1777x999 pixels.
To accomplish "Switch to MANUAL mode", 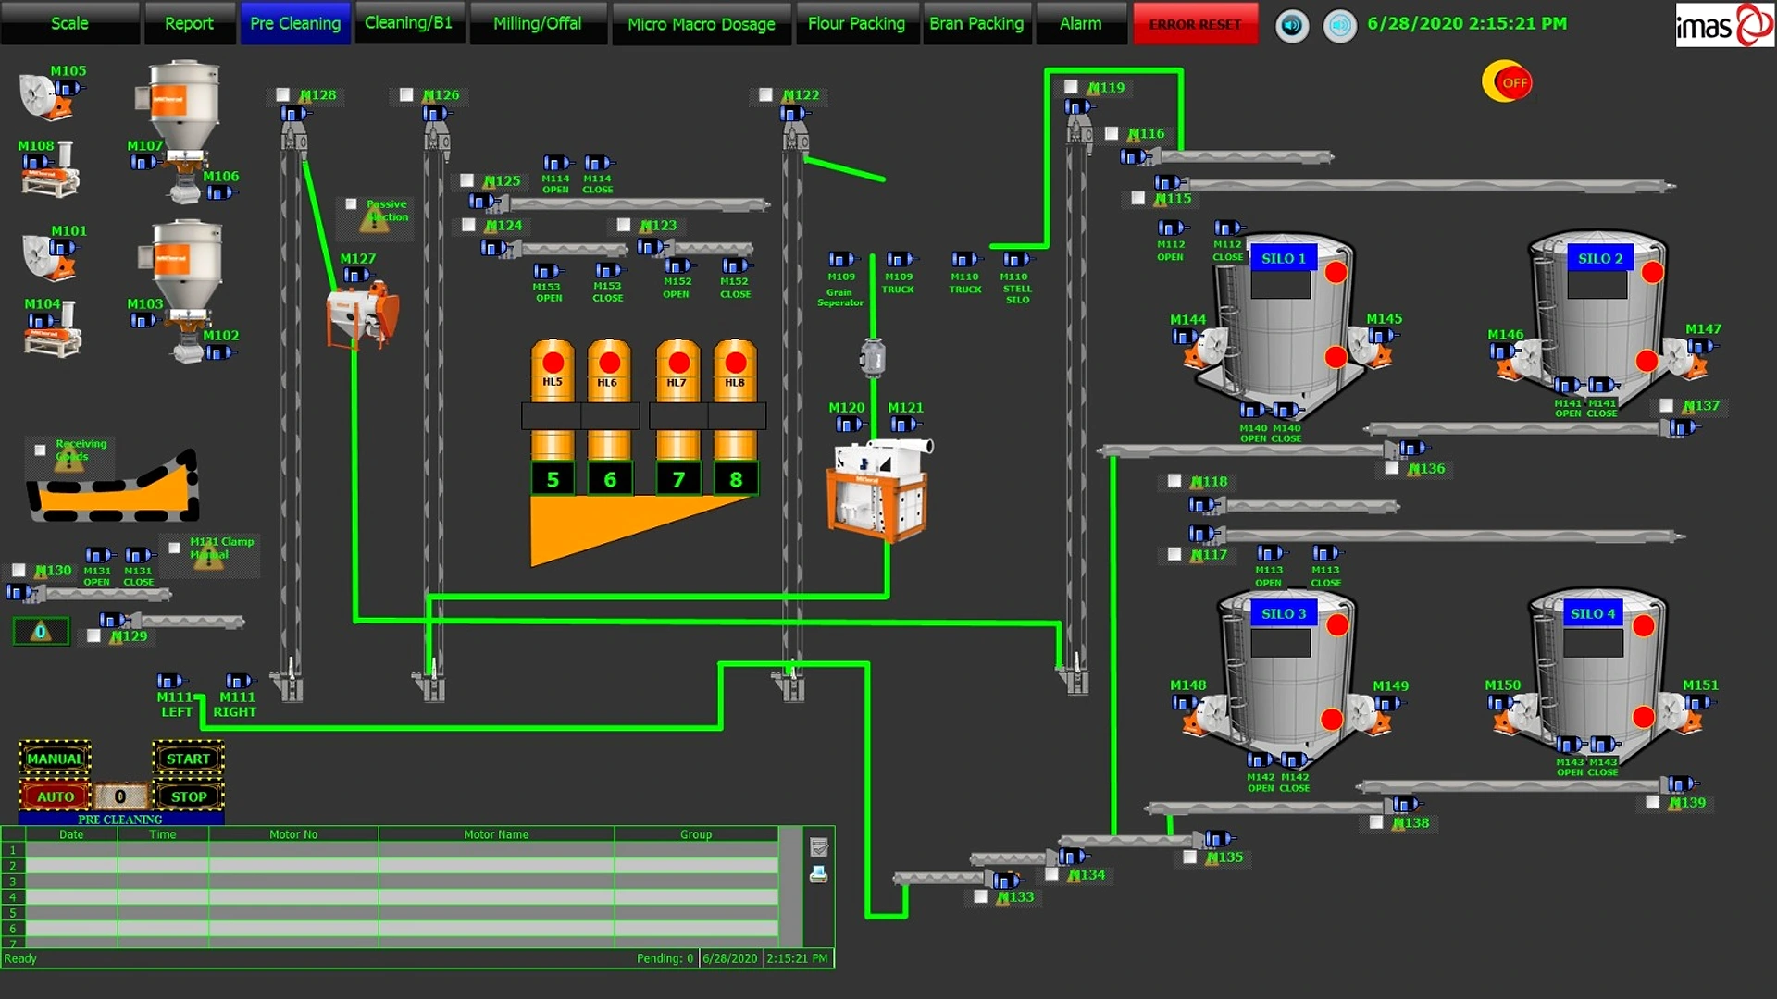I will [55, 758].
